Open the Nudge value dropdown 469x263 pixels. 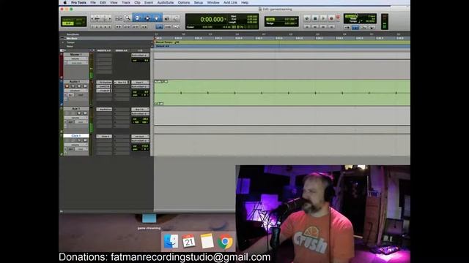tap(296, 23)
